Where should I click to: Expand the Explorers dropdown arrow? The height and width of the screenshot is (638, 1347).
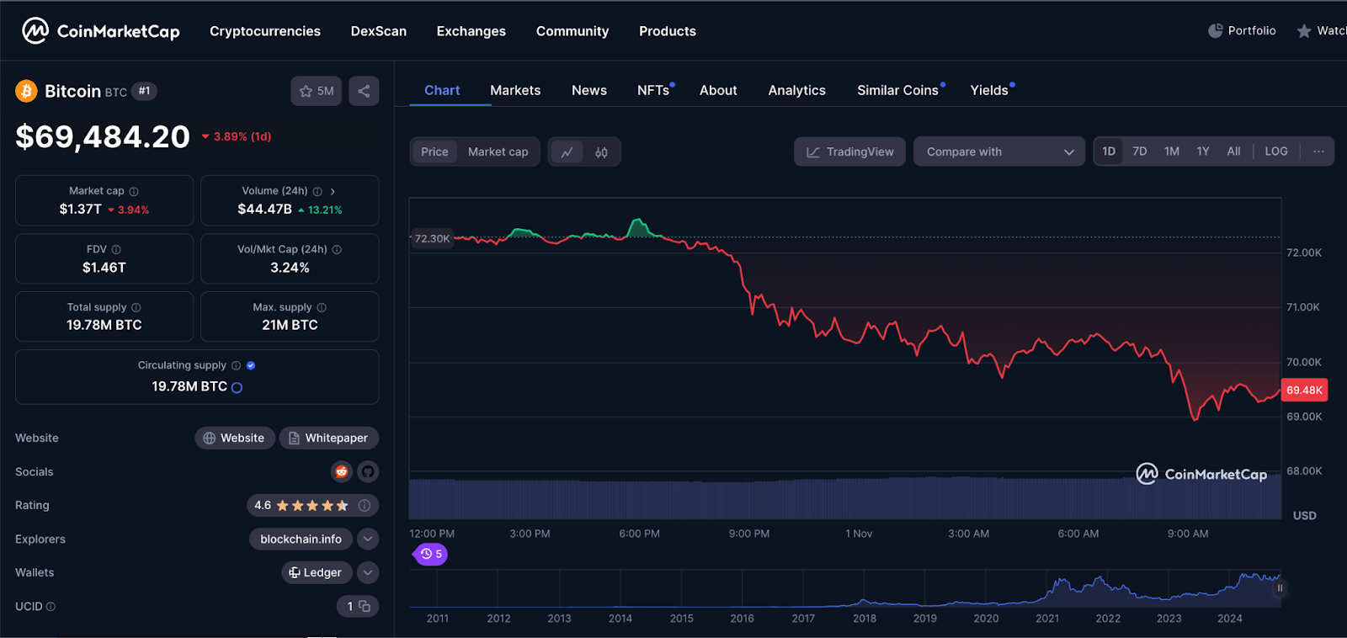(x=368, y=539)
